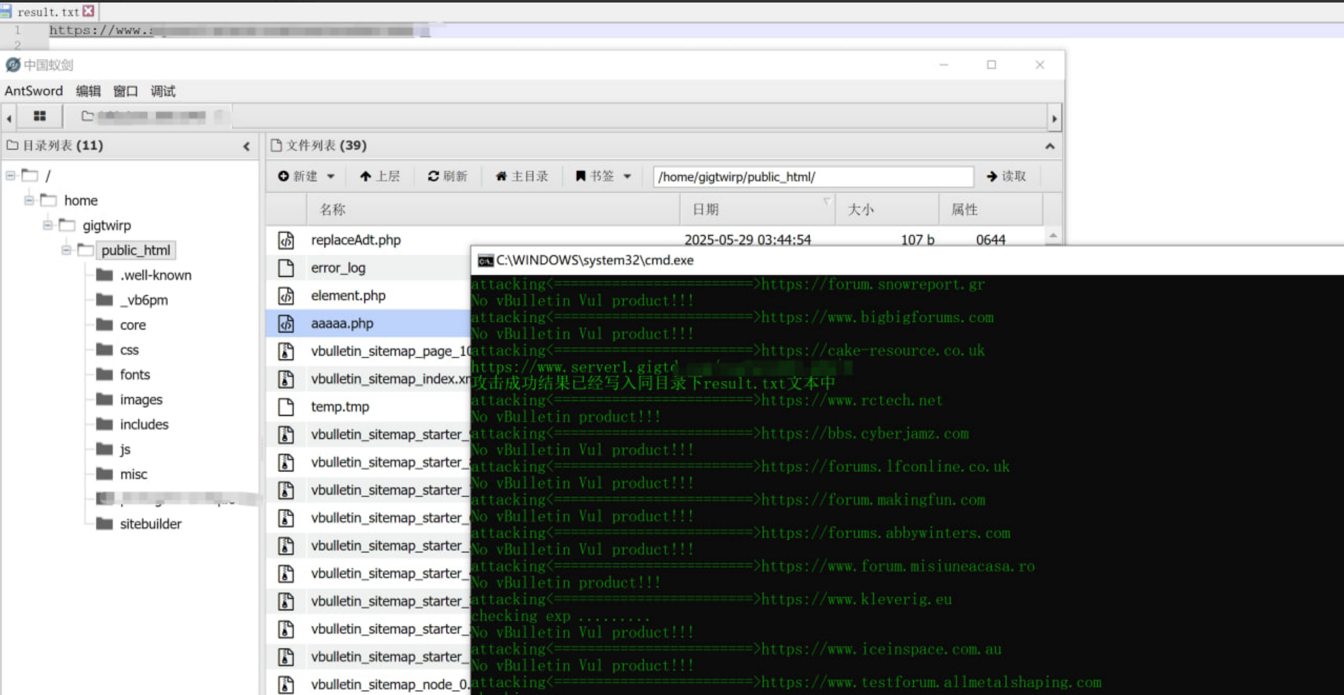Click the path input field
The width and height of the screenshot is (1344, 695).
[812, 177]
